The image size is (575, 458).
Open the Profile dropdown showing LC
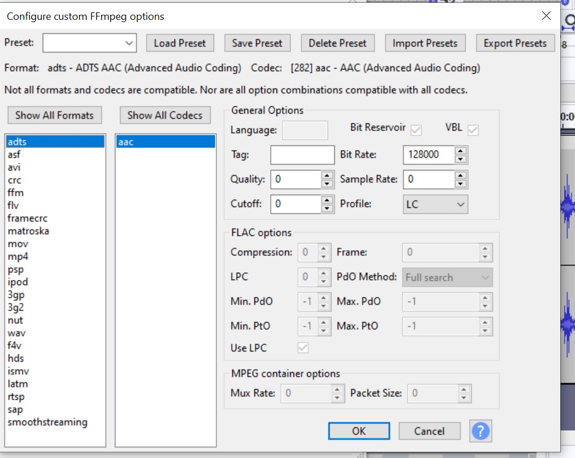tap(435, 204)
